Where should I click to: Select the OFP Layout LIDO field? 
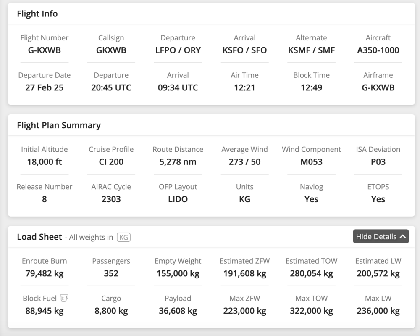178,199
